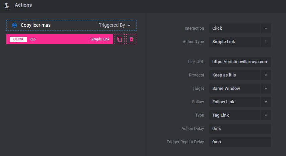Click the chain link icon
The height and width of the screenshot is (156, 286).
click(x=33, y=39)
